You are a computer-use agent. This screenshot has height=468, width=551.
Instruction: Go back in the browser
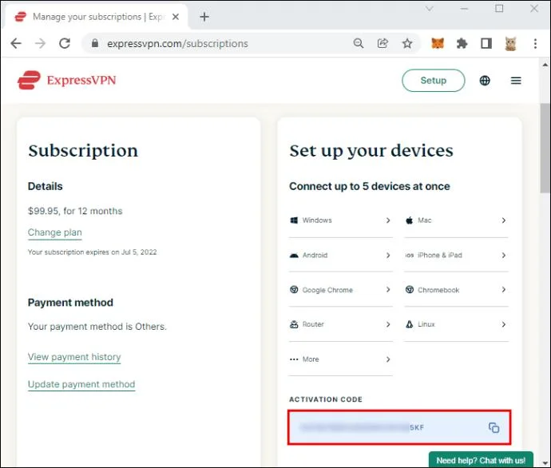pos(16,44)
